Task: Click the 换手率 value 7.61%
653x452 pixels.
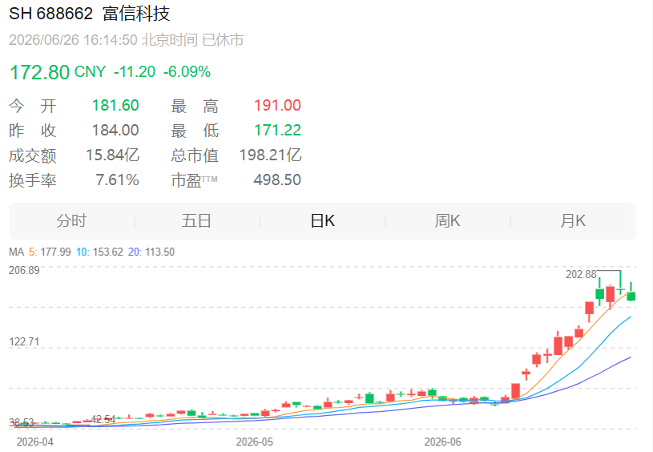Action: 118,180
